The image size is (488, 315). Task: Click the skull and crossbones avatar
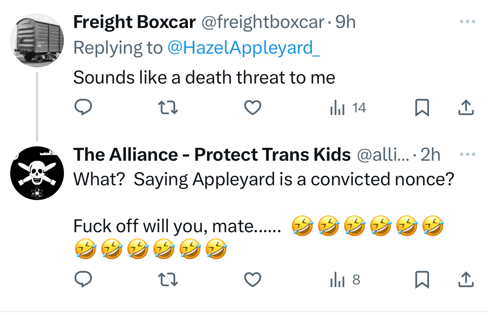click(x=37, y=173)
